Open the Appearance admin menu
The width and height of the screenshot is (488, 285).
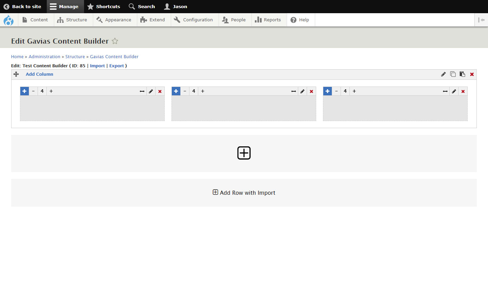click(x=114, y=20)
